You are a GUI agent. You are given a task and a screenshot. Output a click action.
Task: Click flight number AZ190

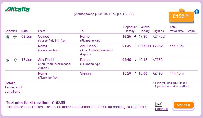pos(158,73)
